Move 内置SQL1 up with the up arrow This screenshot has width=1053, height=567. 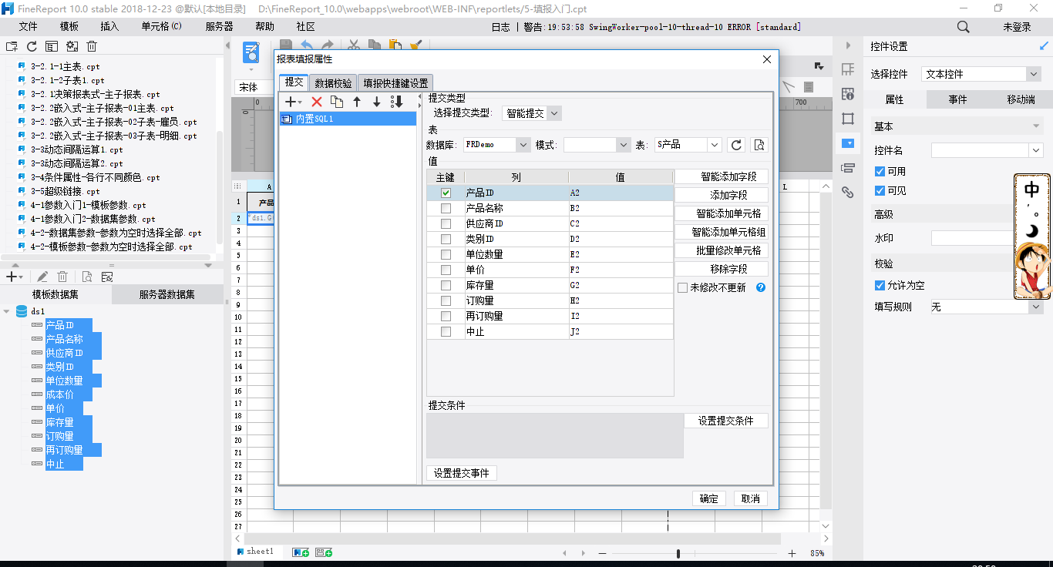coord(357,102)
